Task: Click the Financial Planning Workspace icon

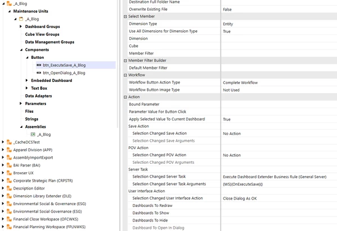Action: (x=9, y=227)
